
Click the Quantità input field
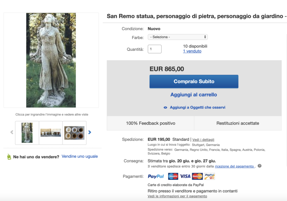coord(154,49)
